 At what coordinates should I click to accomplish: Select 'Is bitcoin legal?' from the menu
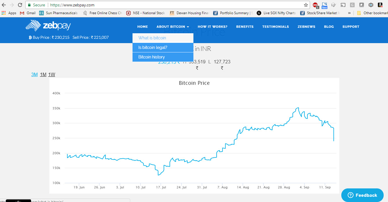coord(153,47)
